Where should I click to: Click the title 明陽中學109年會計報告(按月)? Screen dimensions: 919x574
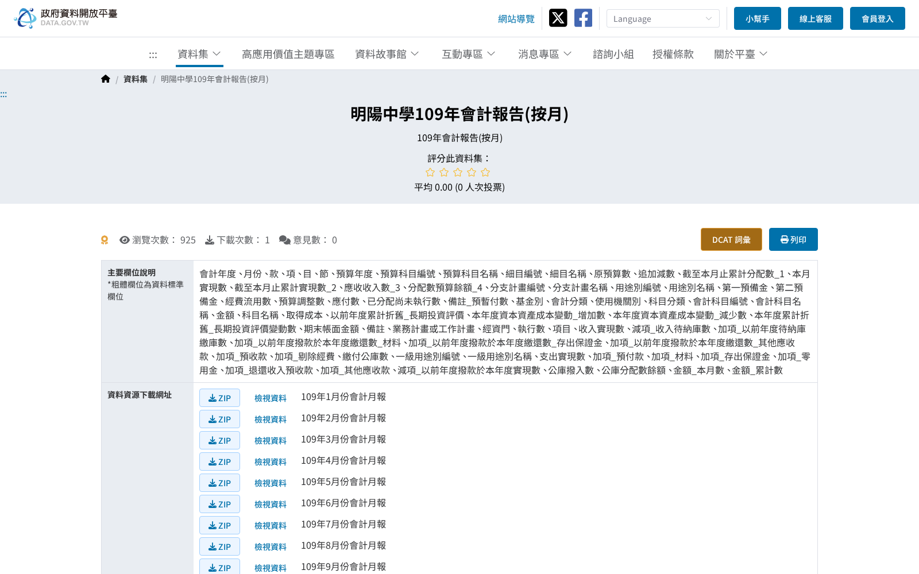coord(459,114)
